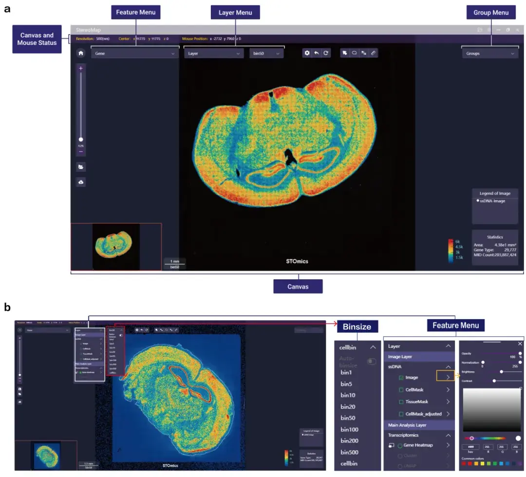Open the settings gear in the canvas toolbar
This screenshot has height=477, width=526.
tap(307, 53)
